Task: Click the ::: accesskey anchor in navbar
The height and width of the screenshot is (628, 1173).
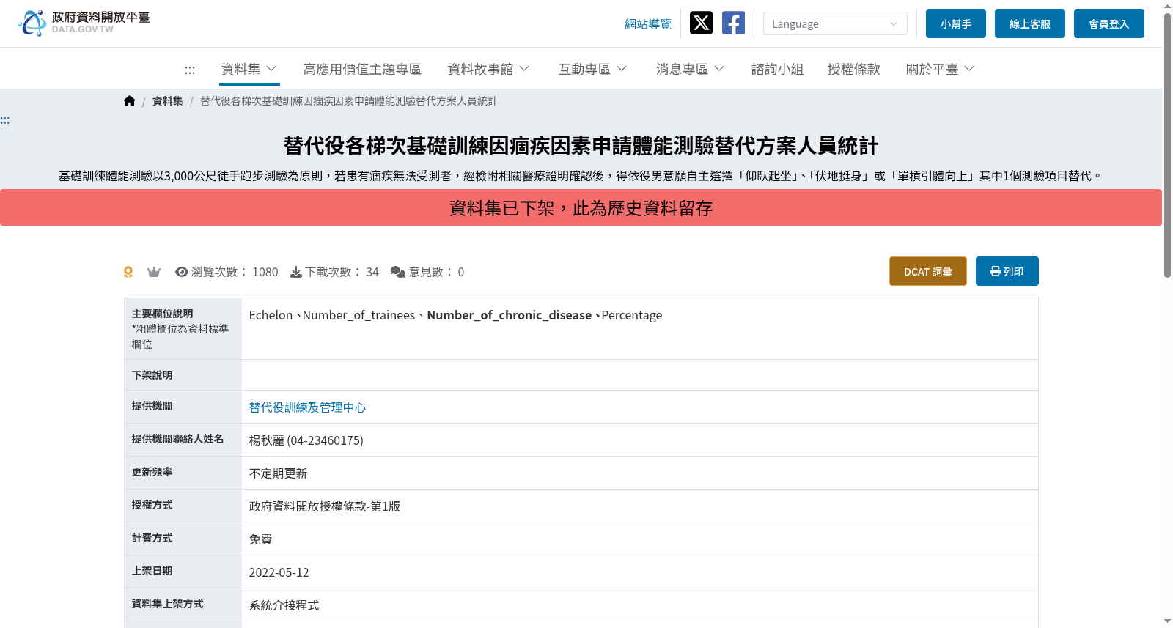Action: tap(190, 70)
